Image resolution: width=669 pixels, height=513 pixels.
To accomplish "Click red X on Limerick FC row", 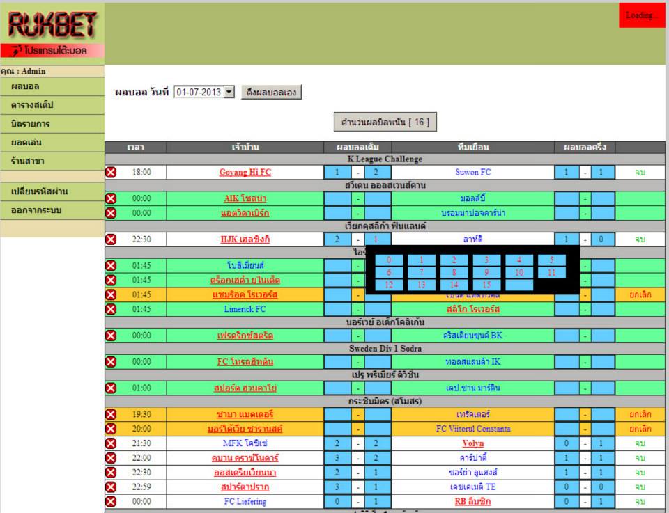I will point(111,309).
